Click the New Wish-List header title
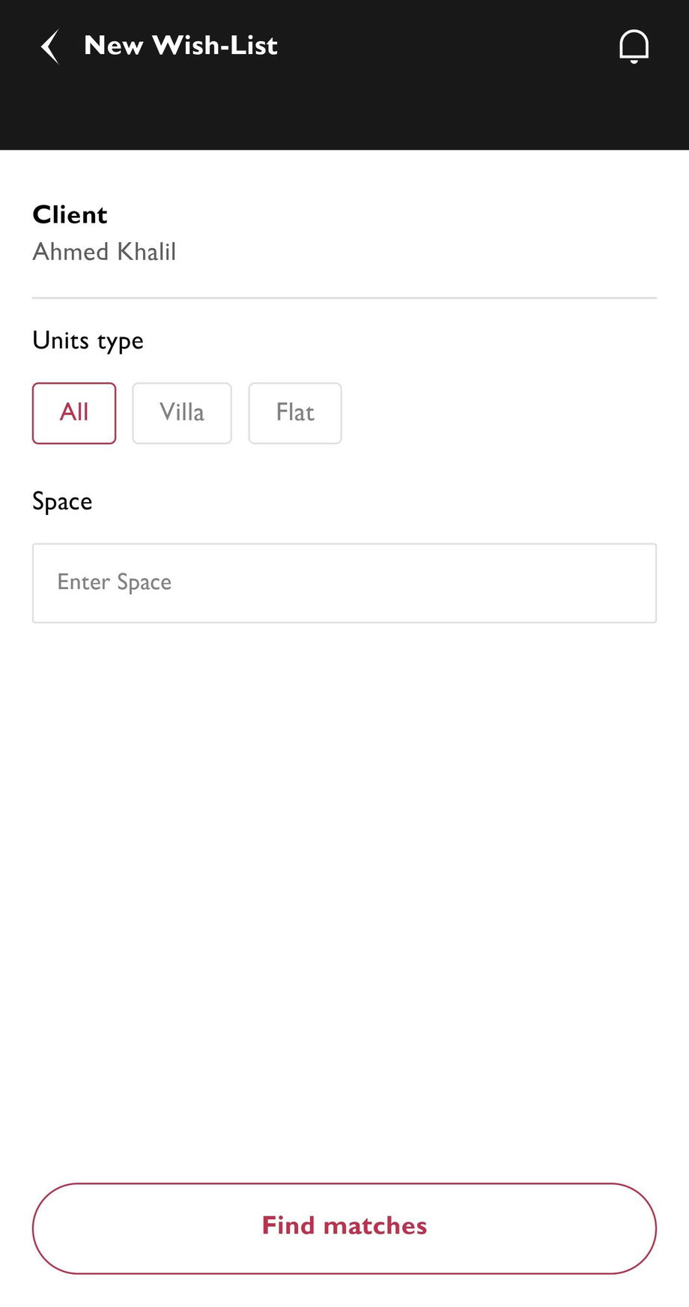Viewport: 689px width, 1307px height. pyautogui.click(x=180, y=46)
